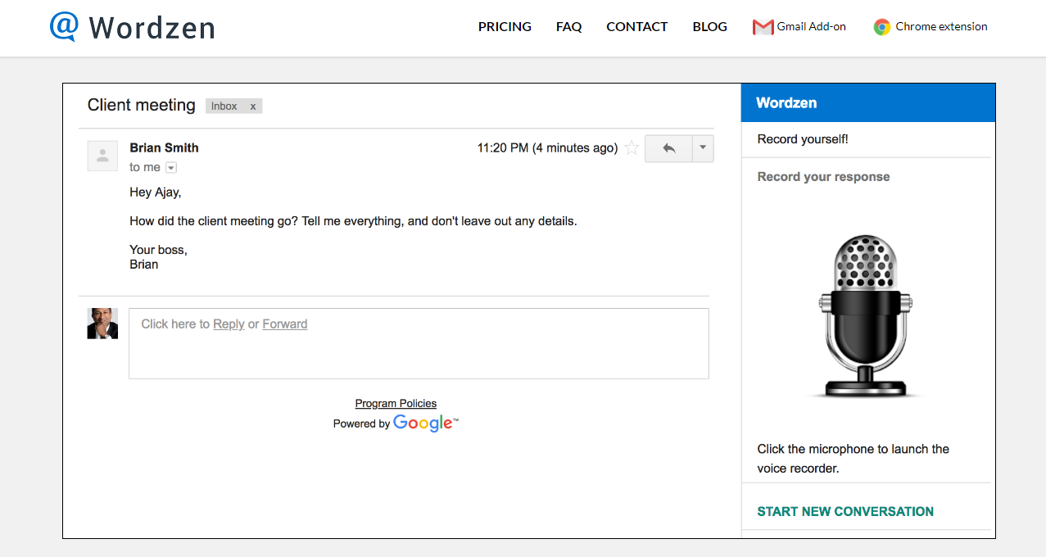1046x557 pixels.
Task: Click START NEW CONVERSATION
Action: click(845, 512)
